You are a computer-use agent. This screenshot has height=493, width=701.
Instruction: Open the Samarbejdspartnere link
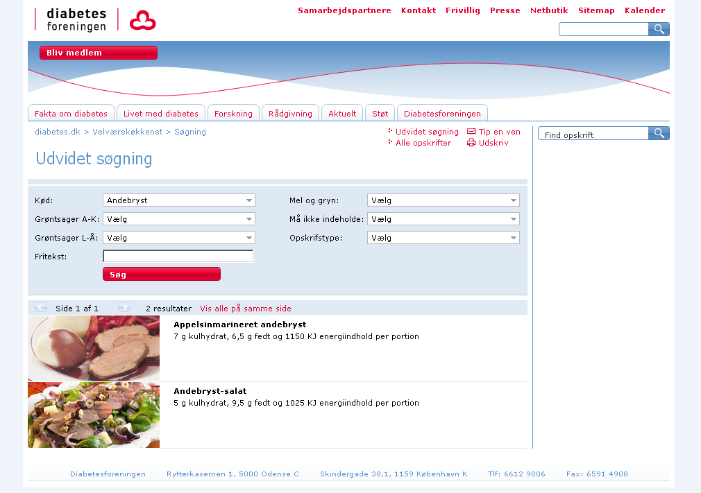click(344, 10)
